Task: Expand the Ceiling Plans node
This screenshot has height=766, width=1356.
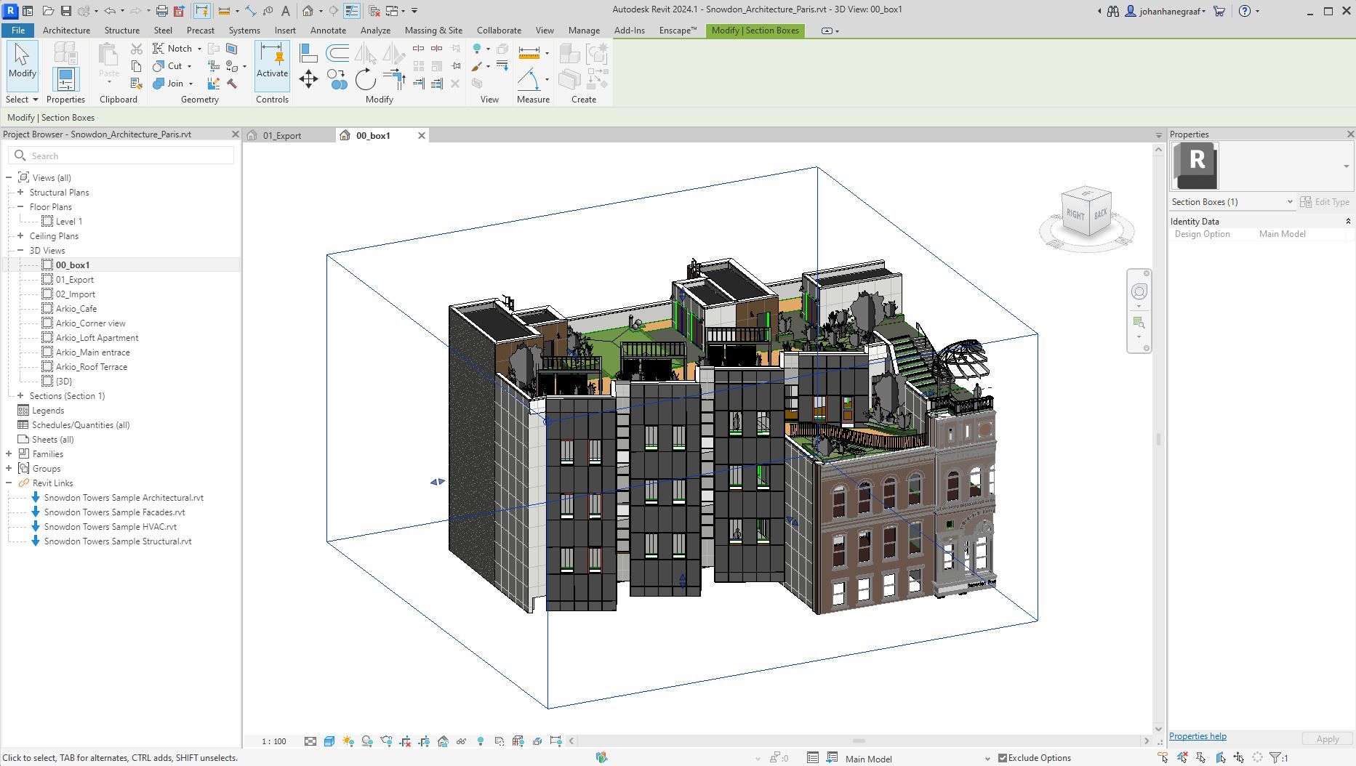Action: point(20,235)
